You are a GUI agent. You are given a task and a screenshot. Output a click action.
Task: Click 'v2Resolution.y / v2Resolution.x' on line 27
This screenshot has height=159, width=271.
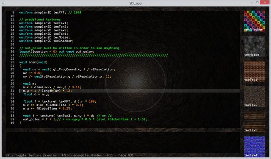(x=73, y=76)
